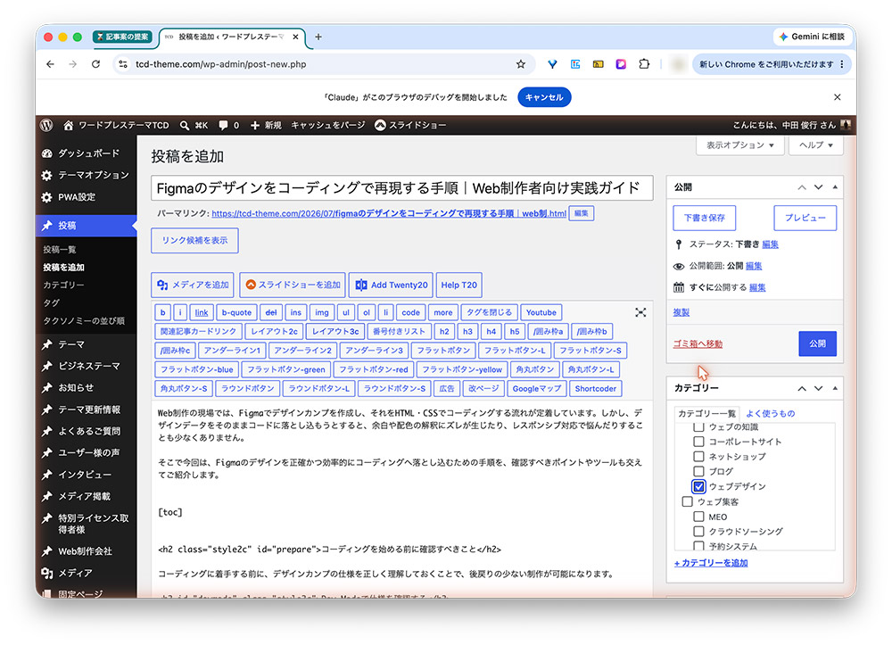Edit 公開範囲 via its 編集 link

tap(754, 266)
